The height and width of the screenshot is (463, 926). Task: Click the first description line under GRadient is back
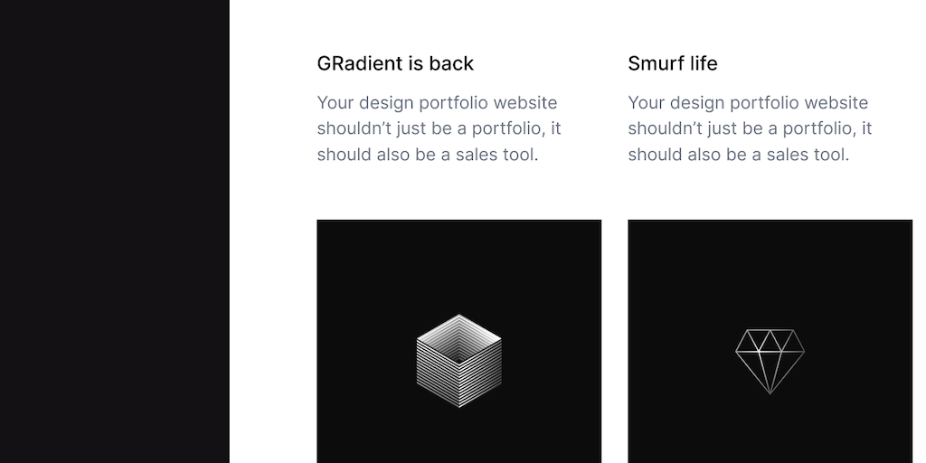437,103
